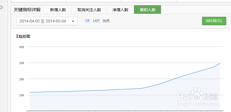The height and width of the screenshot is (112, 231).
Task: Switch to the 取消关注人数 tab
Action: pos(89,10)
